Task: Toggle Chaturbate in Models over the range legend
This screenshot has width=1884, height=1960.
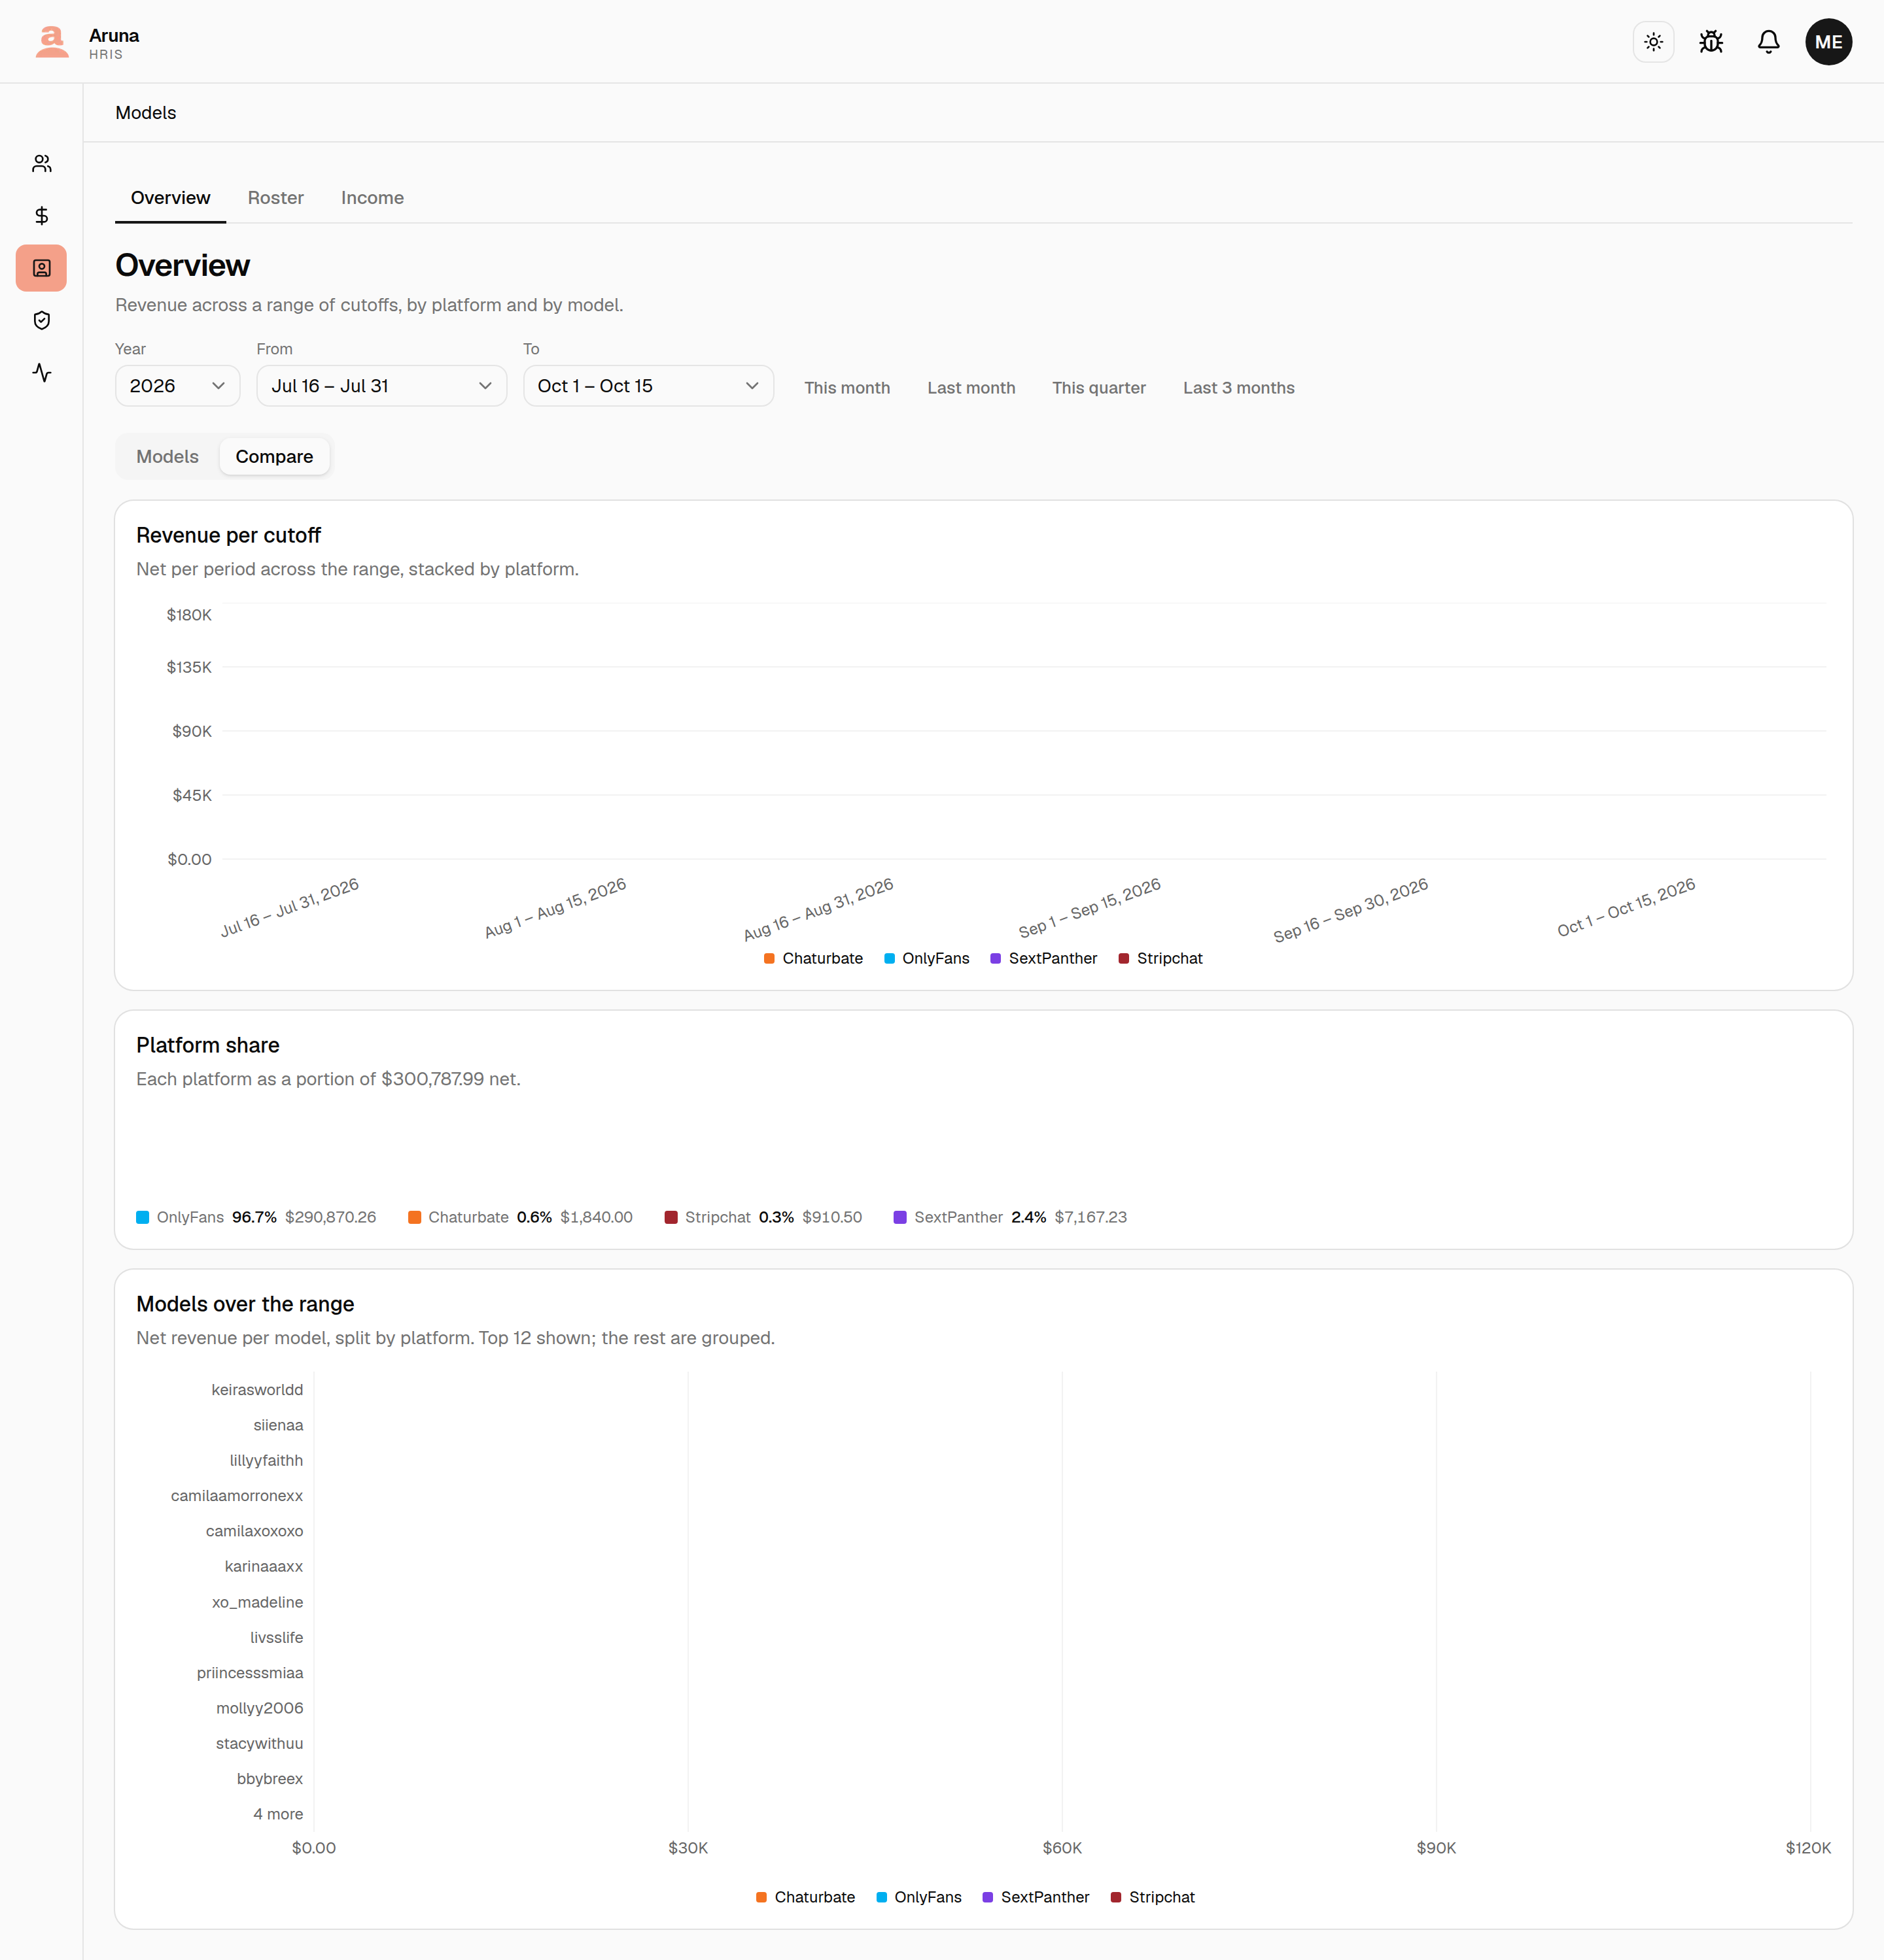Action: (805, 1897)
